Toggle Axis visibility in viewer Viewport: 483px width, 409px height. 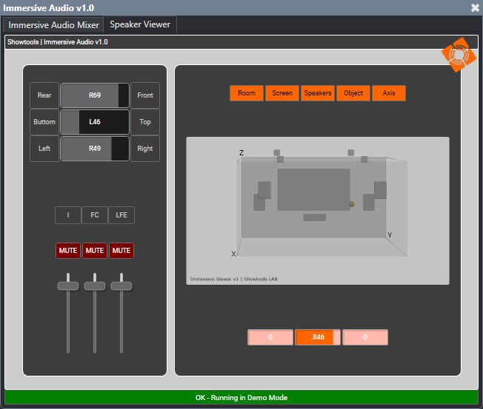389,93
